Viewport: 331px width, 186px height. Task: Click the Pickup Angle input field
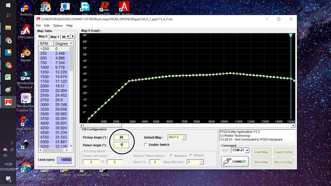[x=122, y=137]
